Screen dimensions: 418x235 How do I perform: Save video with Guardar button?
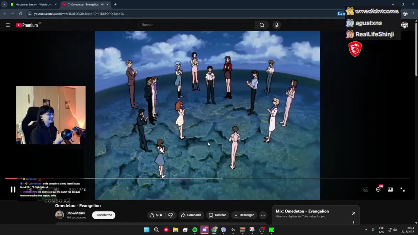pyautogui.click(x=217, y=215)
